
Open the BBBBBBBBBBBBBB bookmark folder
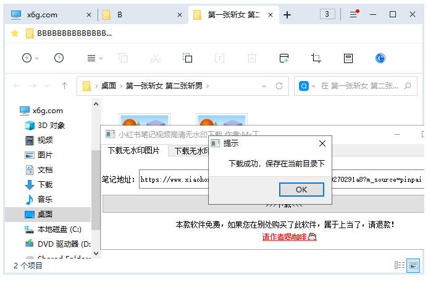coord(68,33)
